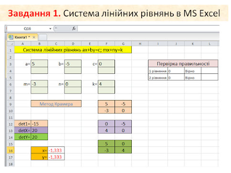Click the 0 value in 1 рівняння row
231x173 pixels.
pos(176,71)
